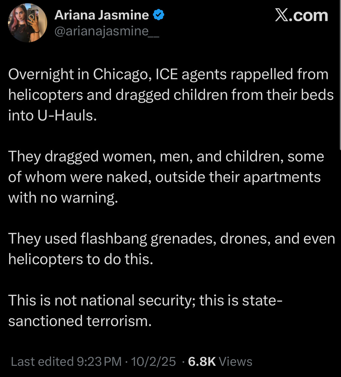Click the word "ICE" in the post
The height and width of the screenshot is (377, 341).
point(167,74)
